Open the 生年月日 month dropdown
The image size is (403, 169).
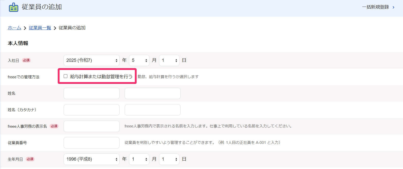pos(139,159)
